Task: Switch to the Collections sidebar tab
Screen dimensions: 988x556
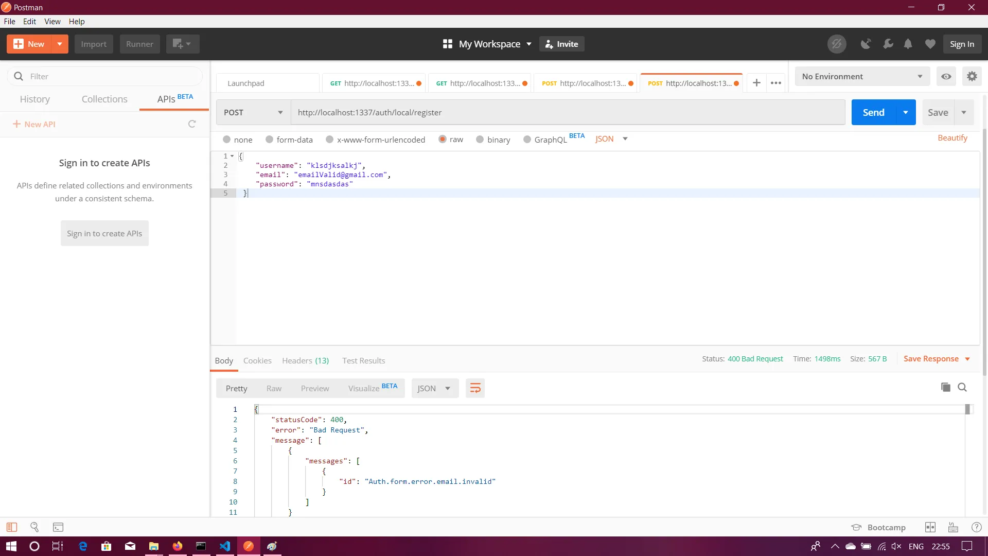Action: 104,99
